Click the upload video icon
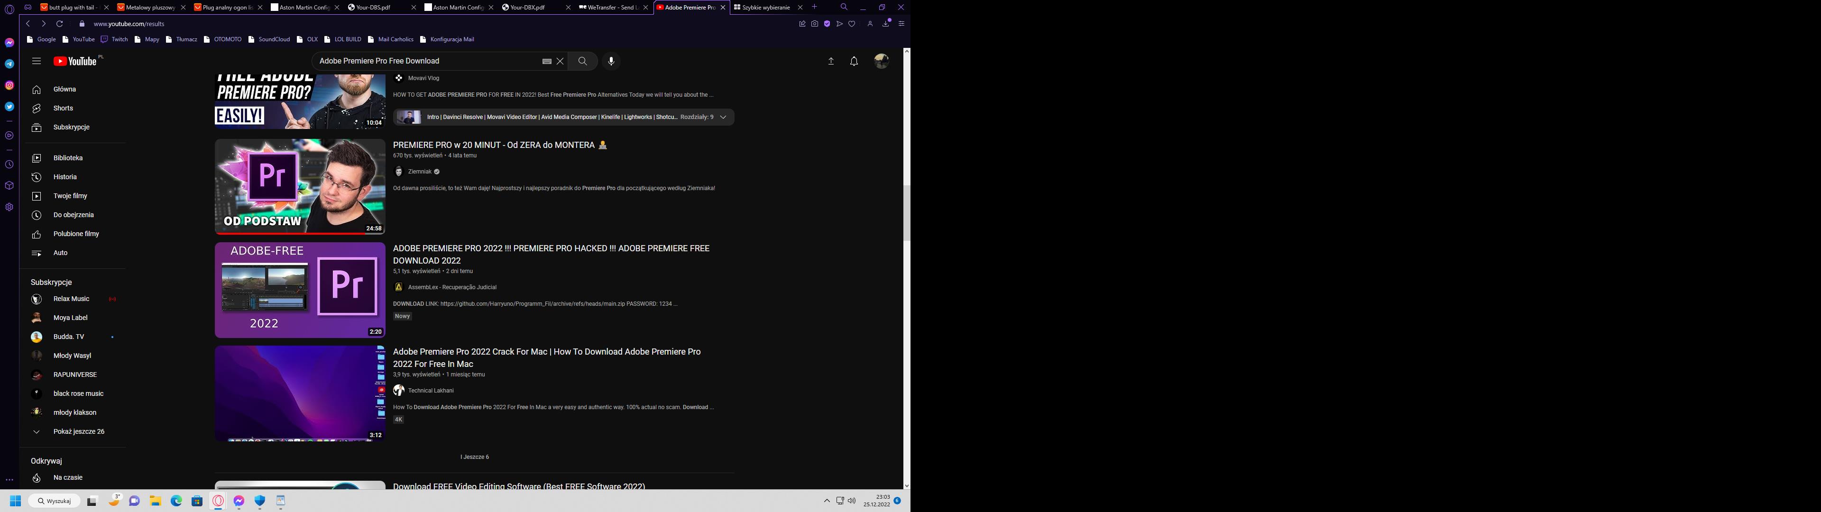 coord(831,62)
